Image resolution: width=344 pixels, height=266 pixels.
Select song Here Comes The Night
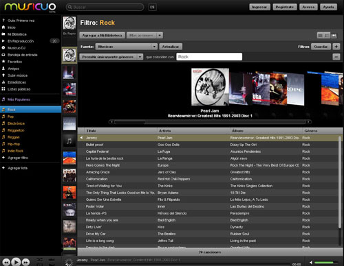103,165
